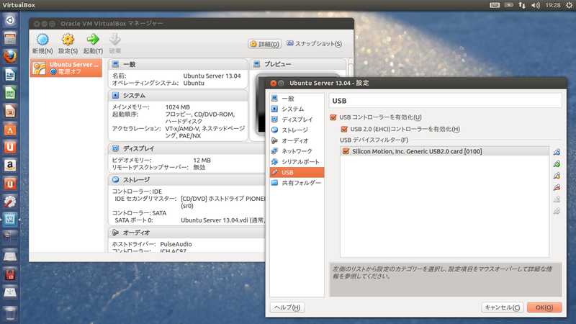The image size is (576, 324).
Task: Open the Amazon launcher icon
Action: (10, 166)
